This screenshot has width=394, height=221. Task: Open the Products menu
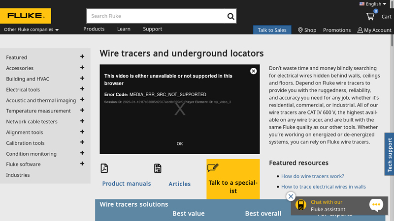click(94, 29)
